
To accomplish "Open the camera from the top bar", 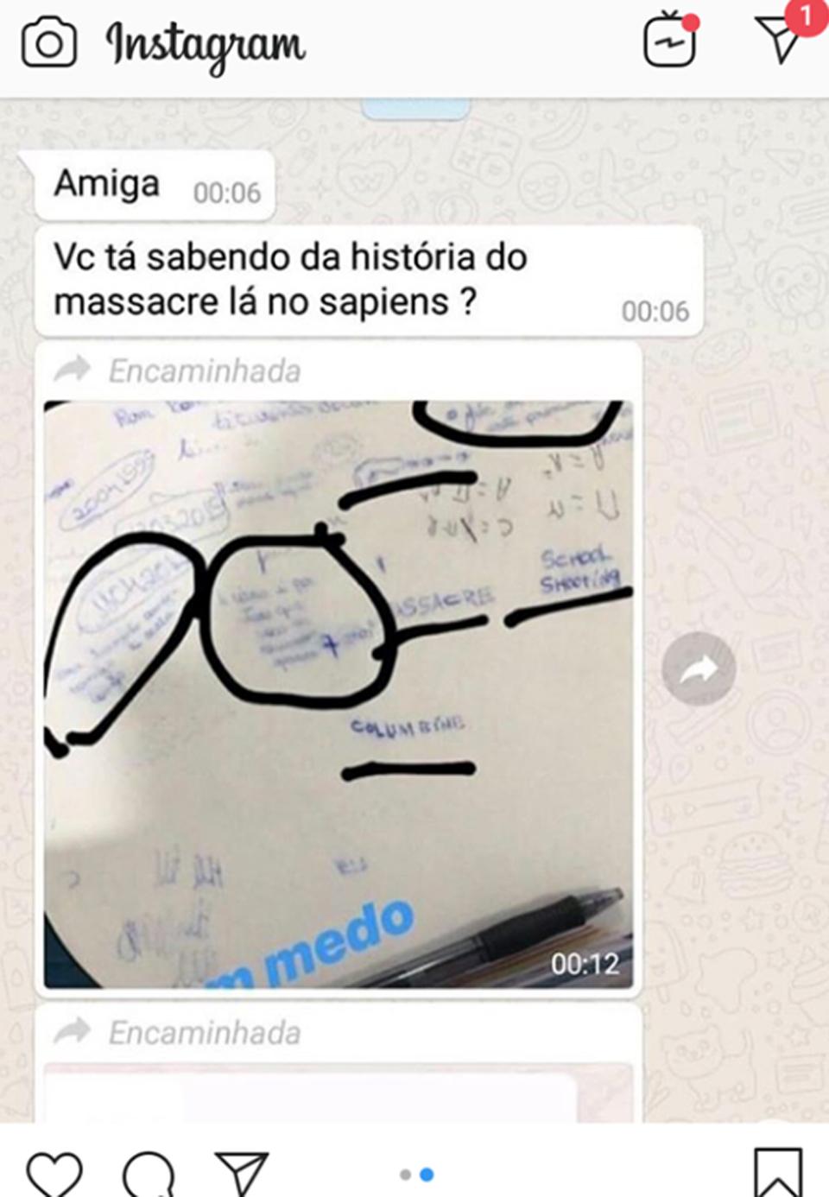I will pyautogui.click(x=49, y=43).
